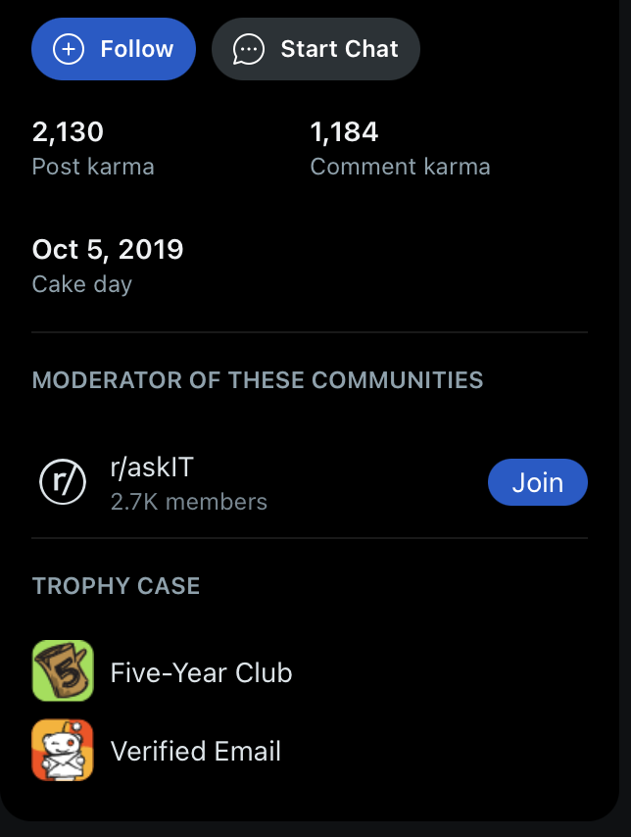Click the plus icon inside Follow

(69, 49)
